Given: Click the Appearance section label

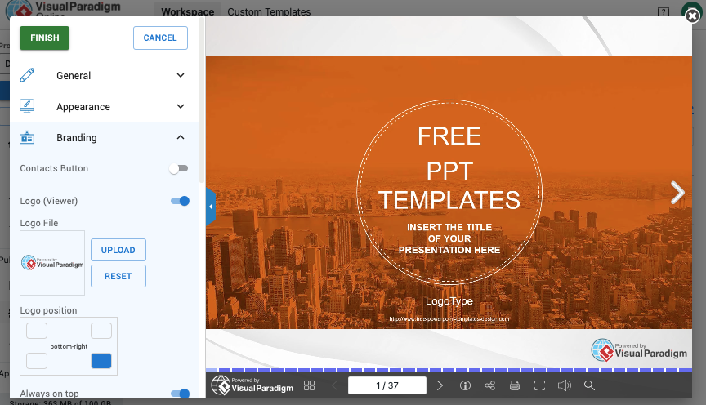Looking at the screenshot, I should 83,107.
